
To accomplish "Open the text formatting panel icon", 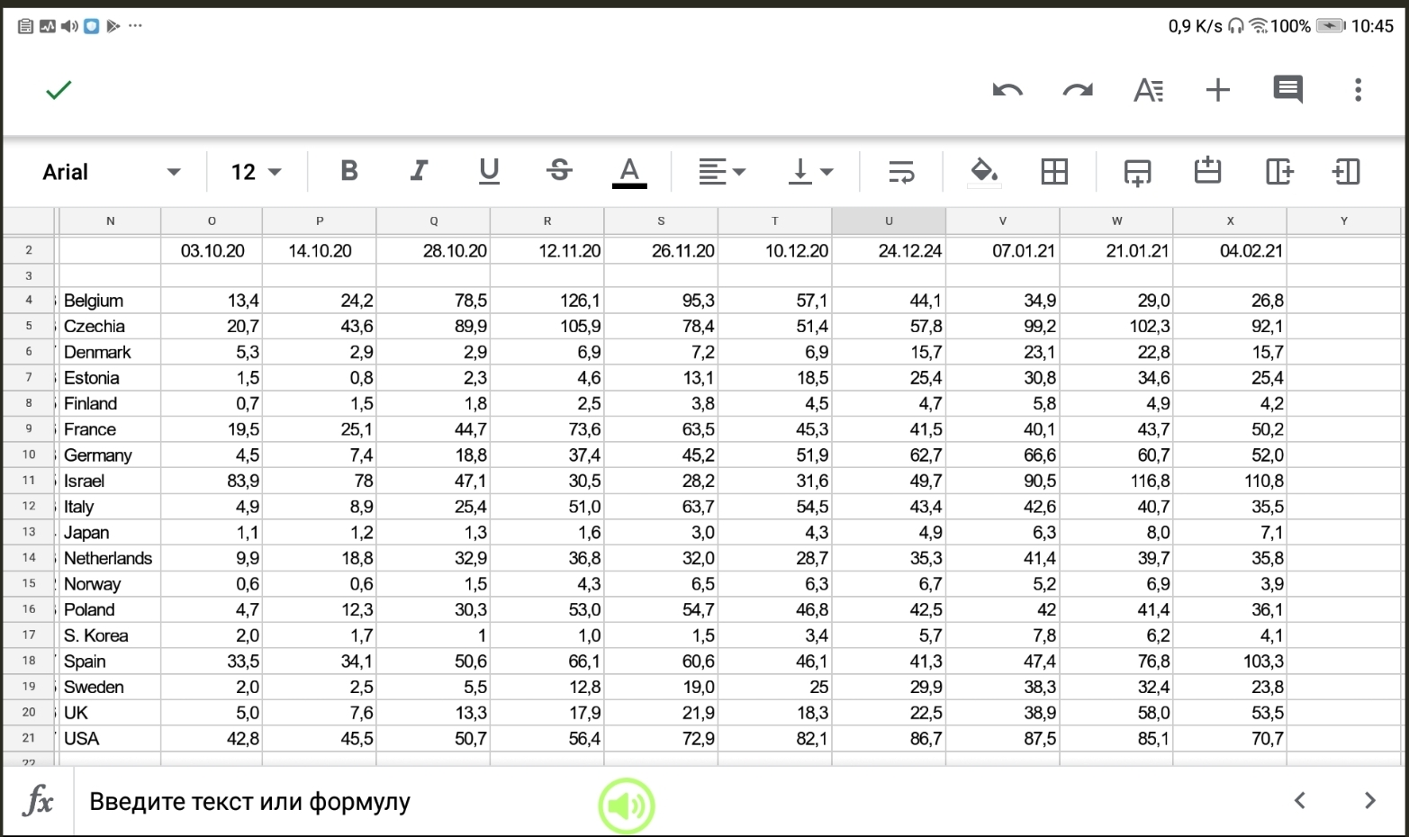I will point(1148,90).
